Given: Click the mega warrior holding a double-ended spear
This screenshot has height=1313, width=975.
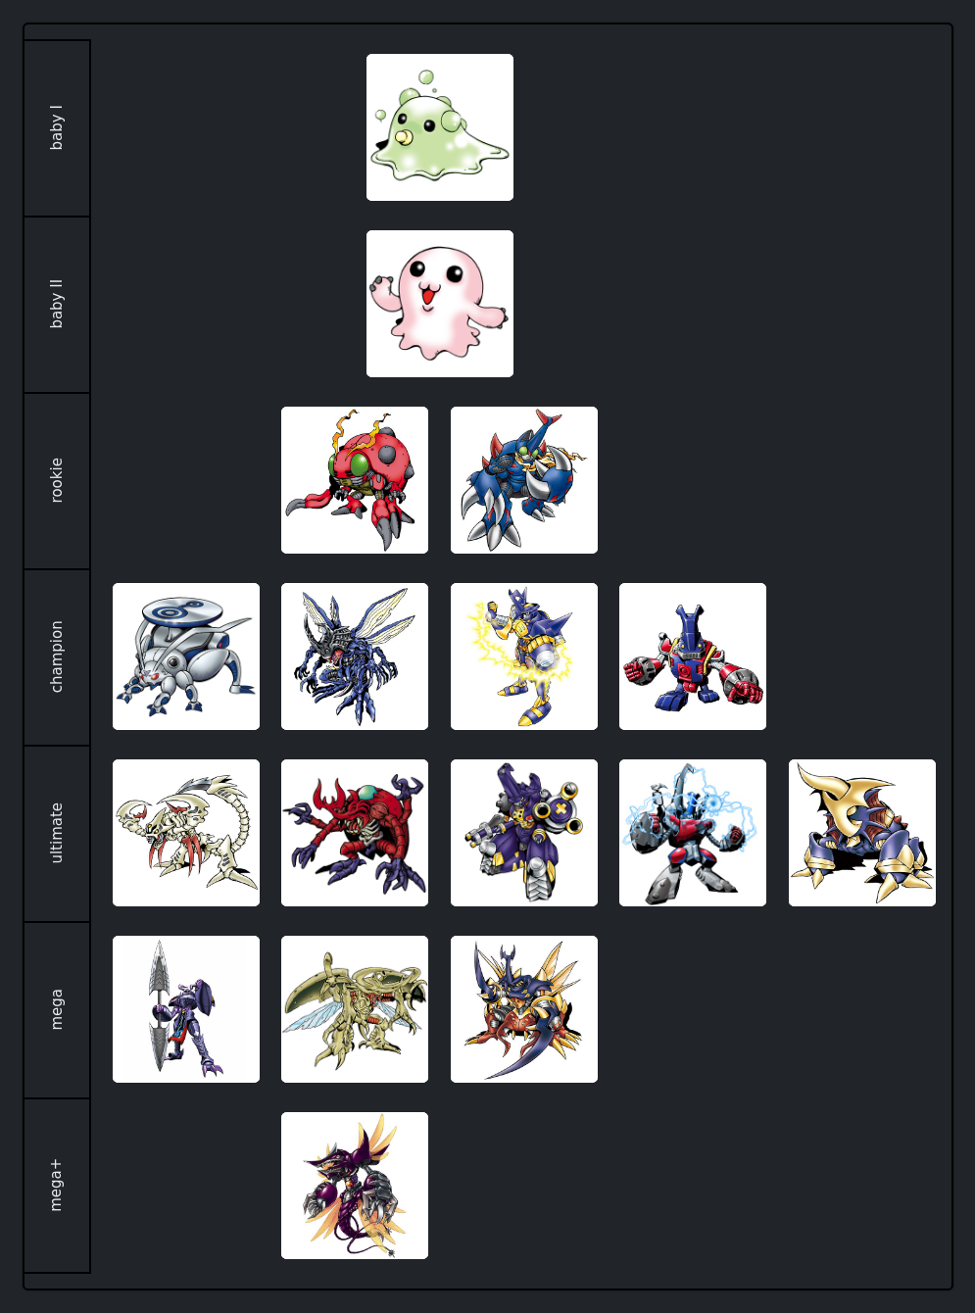Looking at the screenshot, I should pyautogui.click(x=186, y=1009).
